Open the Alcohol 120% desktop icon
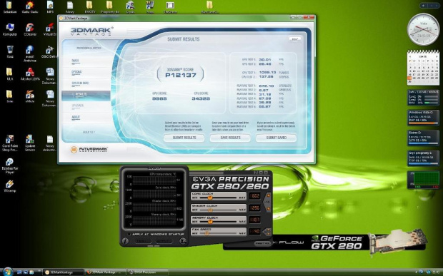The image size is (443, 276). 30,74
